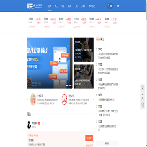Open the 7X24 快讯 heading

pyautogui.click(x=100, y=39)
